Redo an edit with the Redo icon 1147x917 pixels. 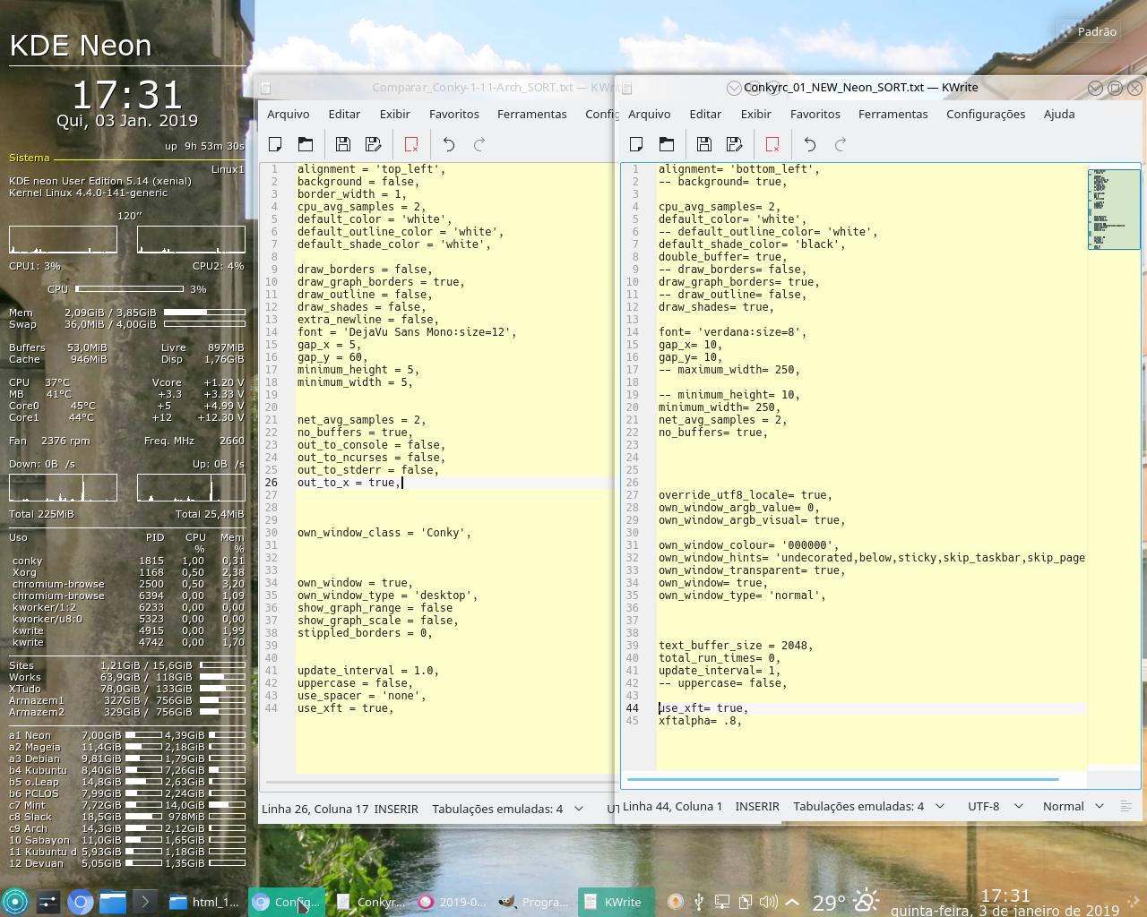[x=840, y=143]
